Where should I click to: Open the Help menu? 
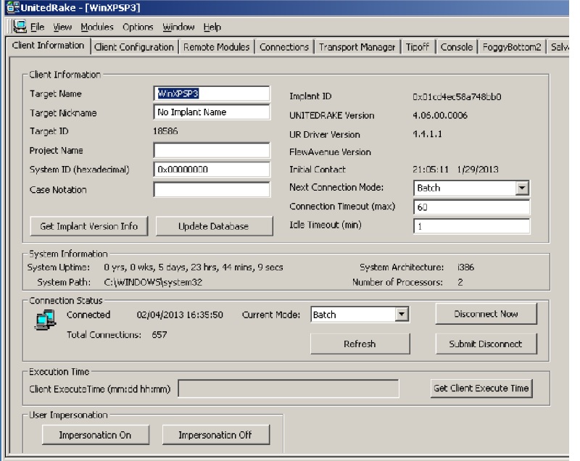212,28
